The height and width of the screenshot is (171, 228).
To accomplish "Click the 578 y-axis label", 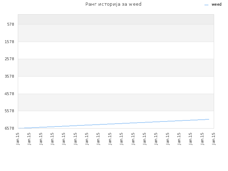I will [x=11, y=25].
